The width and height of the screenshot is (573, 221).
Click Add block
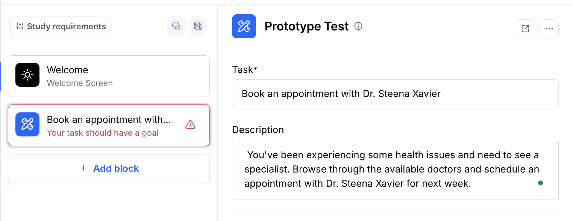[x=109, y=168]
